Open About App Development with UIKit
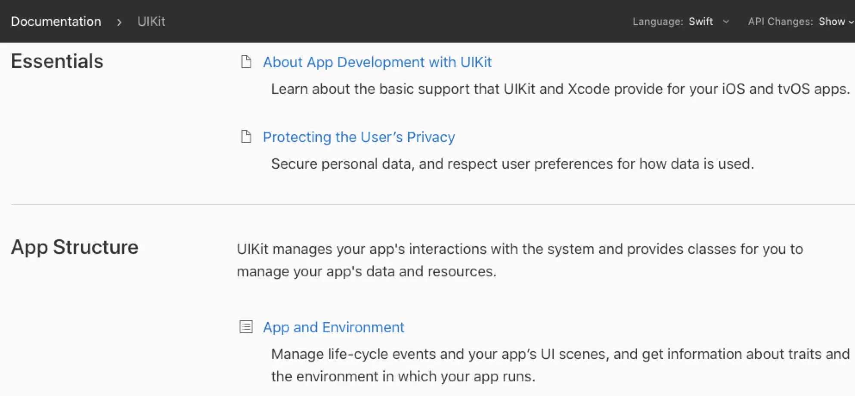Image resolution: width=855 pixels, height=396 pixels. [x=377, y=62]
